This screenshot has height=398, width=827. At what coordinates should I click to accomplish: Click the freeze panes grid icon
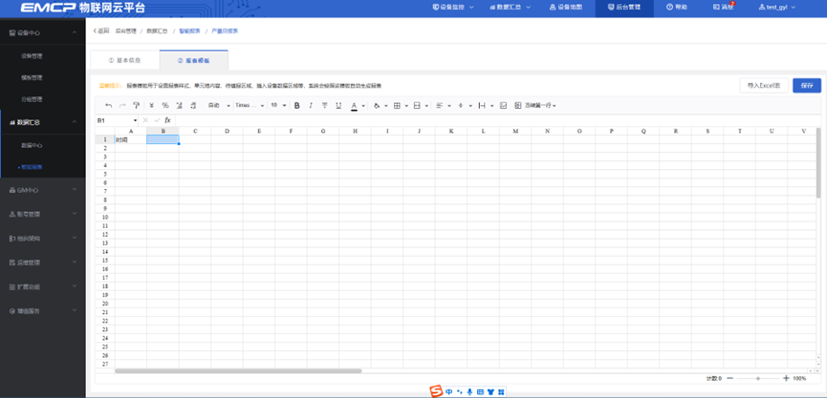pyautogui.click(x=518, y=105)
